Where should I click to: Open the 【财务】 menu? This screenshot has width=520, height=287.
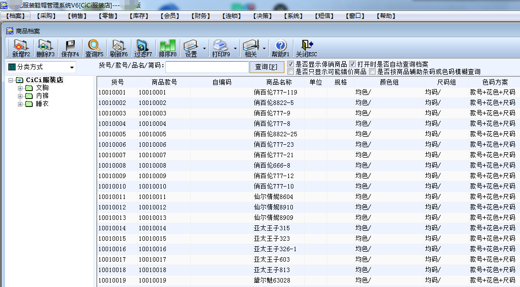pyautogui.click(x=200, y=16)
